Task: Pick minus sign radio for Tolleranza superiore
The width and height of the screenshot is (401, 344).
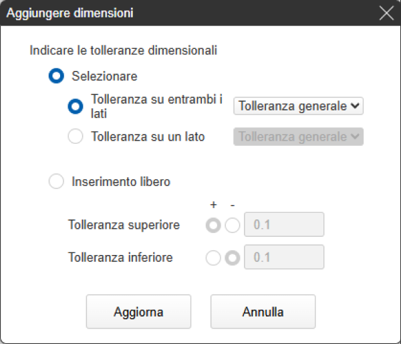Action: click(232, 226)
